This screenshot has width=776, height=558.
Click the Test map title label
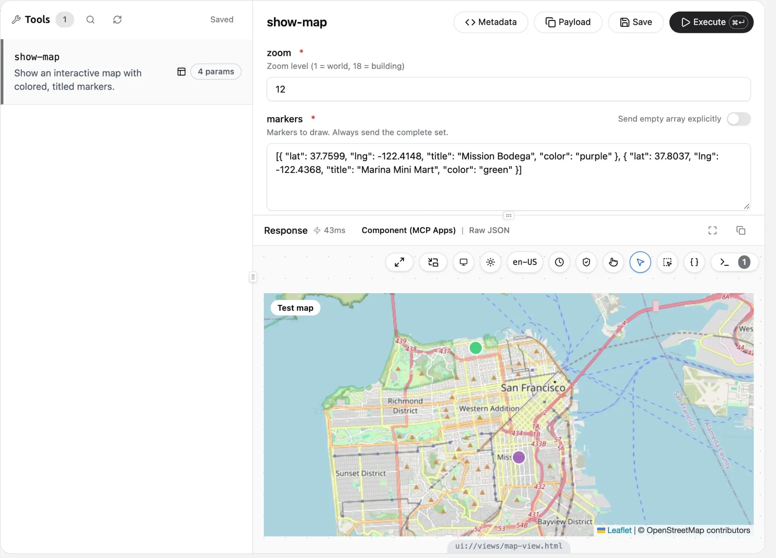[x=295, y=308]
